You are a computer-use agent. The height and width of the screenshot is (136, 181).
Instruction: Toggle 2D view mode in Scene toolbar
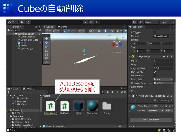point(99,31)
